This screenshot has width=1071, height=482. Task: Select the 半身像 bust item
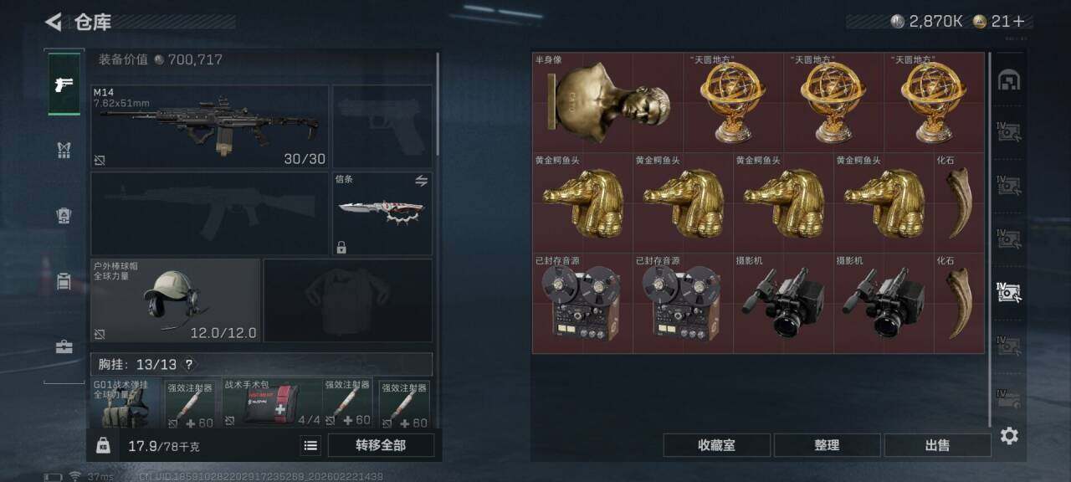tap(607, 102)
